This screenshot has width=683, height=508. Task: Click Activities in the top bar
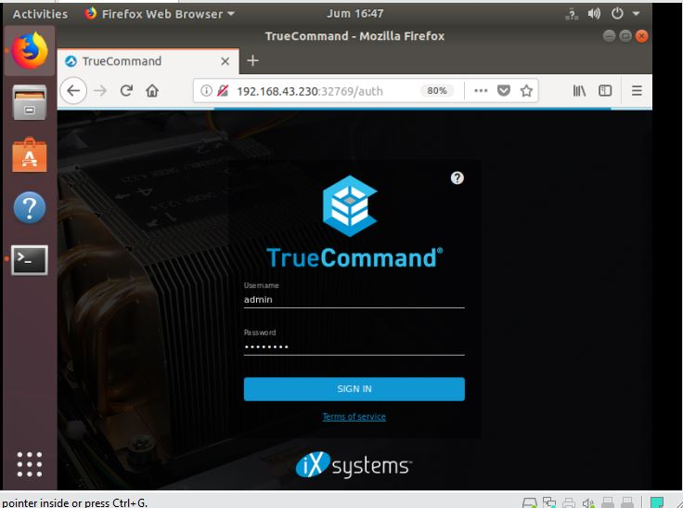pos(40,14)
